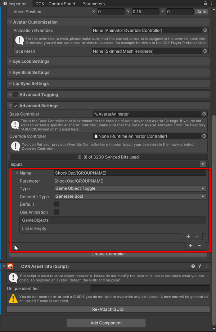Image resolution: width=216 pixels, height=332 pixels.
Task: Tick the Use Animation checkbox
Action: point(57,212)
